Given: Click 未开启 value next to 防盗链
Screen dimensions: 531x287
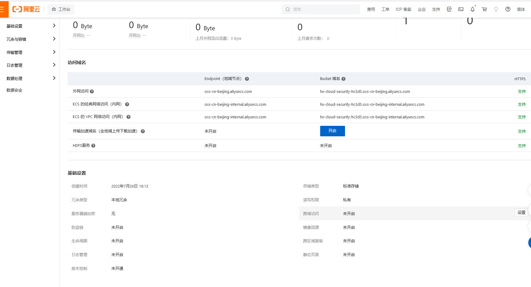Looking at the screenshot, I should [x=117, y=227].
